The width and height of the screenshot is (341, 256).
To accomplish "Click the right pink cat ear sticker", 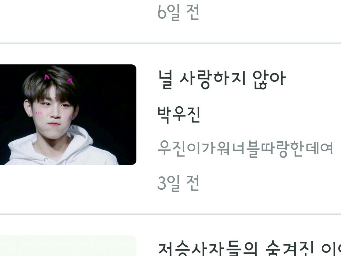I will pos(70,81).
